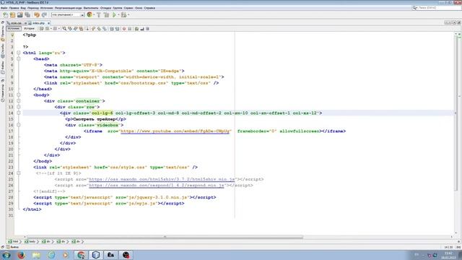The width and height of the screenshot is (462, 260).
Task: Collapse the row div fold at line 13
Action: click(19, 107)
